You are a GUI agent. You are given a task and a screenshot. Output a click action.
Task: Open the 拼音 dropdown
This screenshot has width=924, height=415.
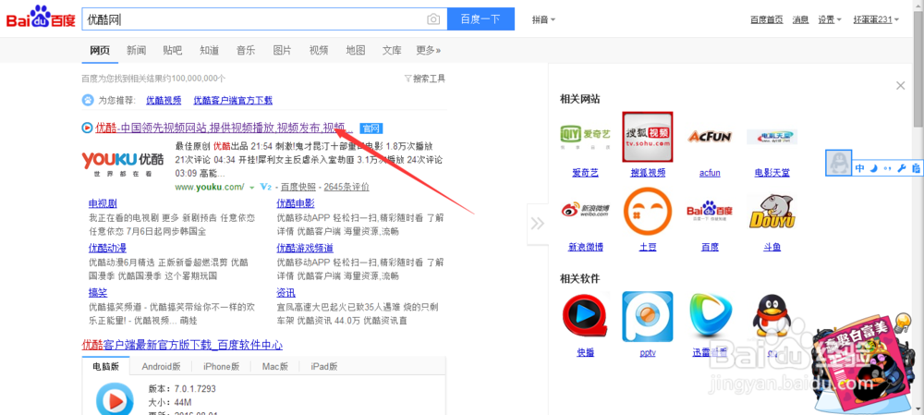click(544, 19)
